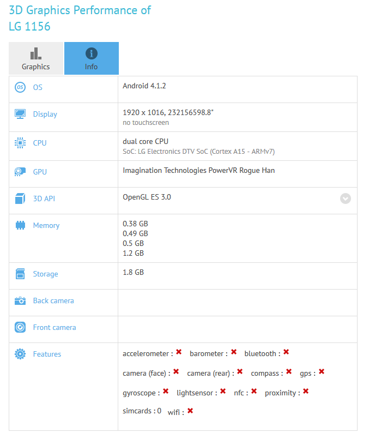Image resolution: width=369 pixels, height=439 pixels.
Task: Click the Memory label
Action: point(46,225)
